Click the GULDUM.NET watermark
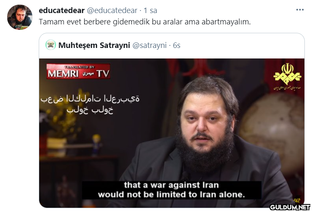This screenshot has width=312, height=212. pos(290,207)
